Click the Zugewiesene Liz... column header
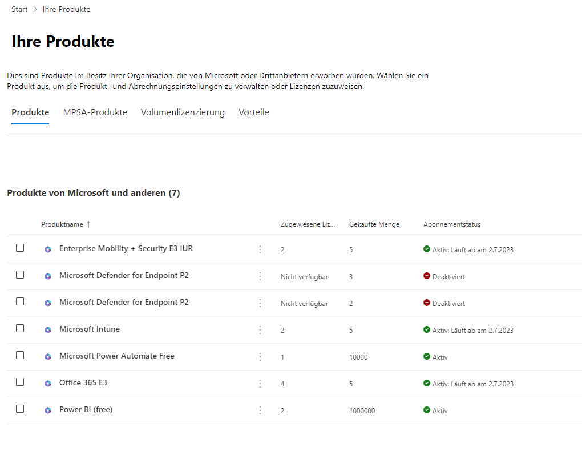 pos(308,224)
